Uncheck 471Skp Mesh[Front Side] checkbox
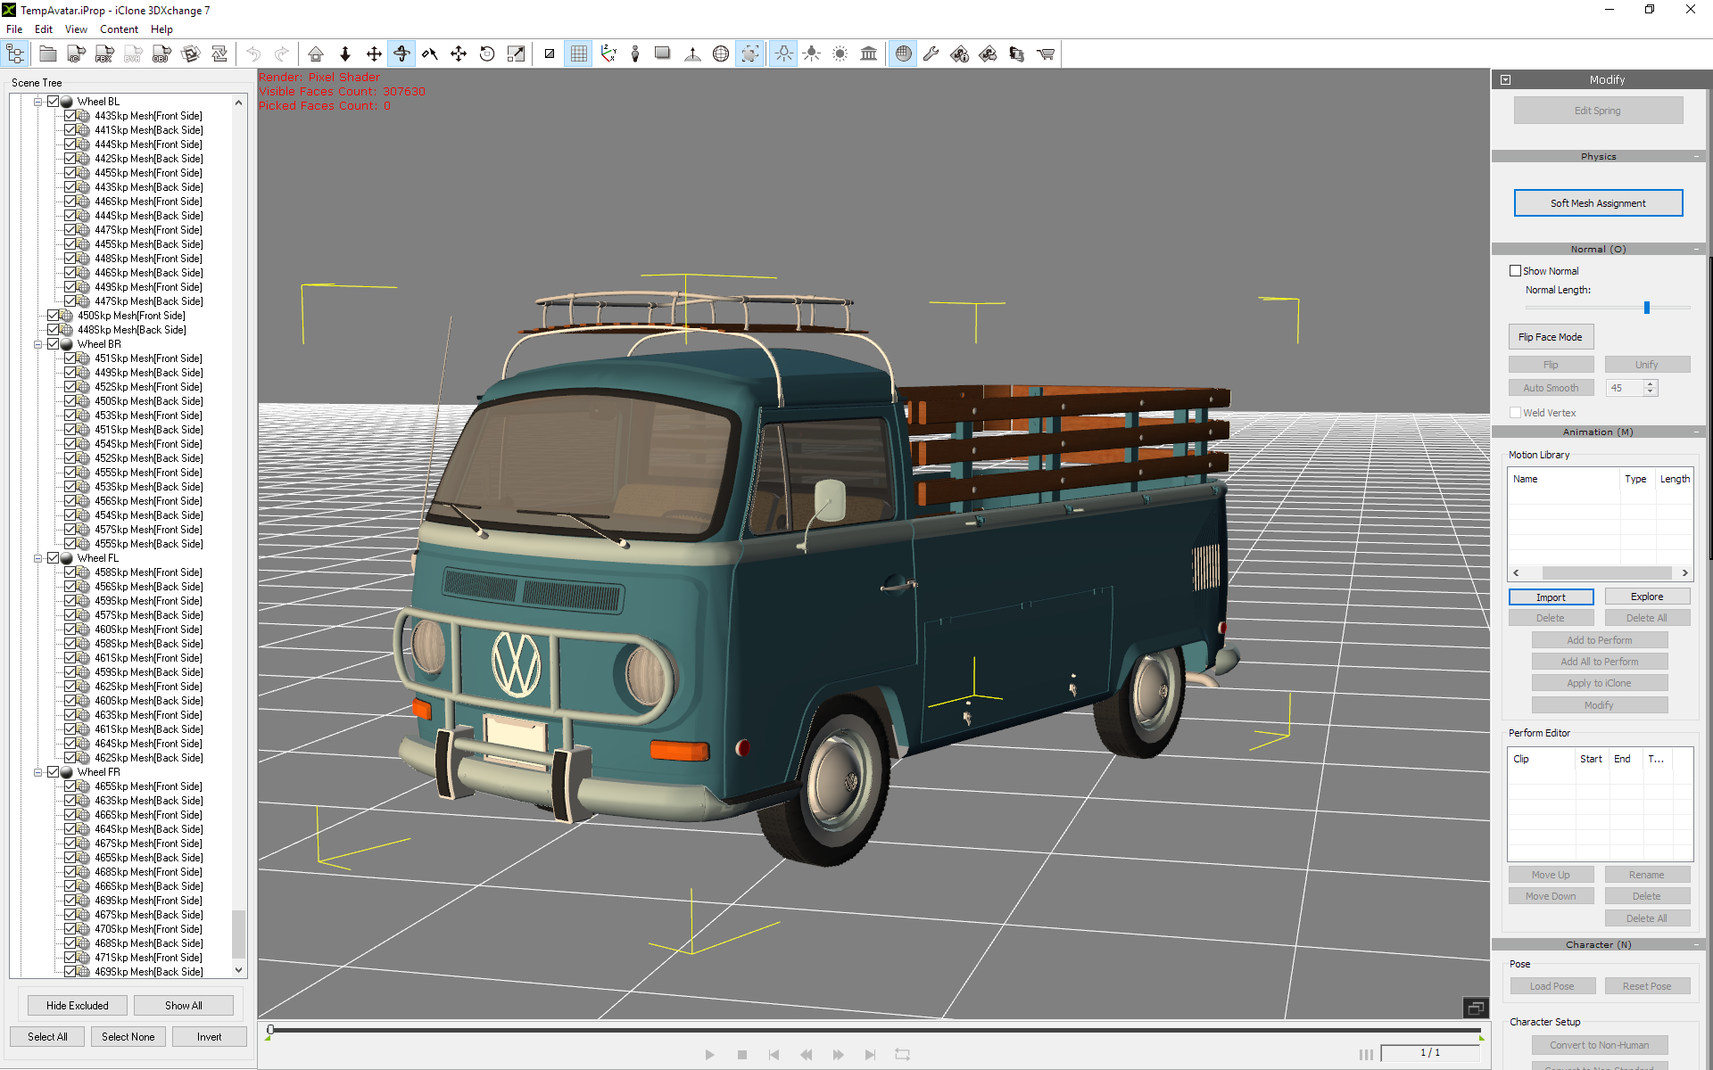Screen dimensions: 1713x1070 coord(70,958)
